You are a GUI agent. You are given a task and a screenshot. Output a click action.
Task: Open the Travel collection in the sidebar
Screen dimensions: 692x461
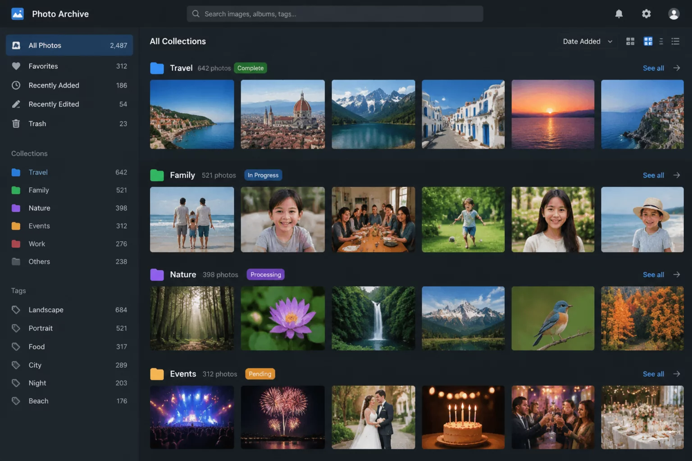pos(69,172)
